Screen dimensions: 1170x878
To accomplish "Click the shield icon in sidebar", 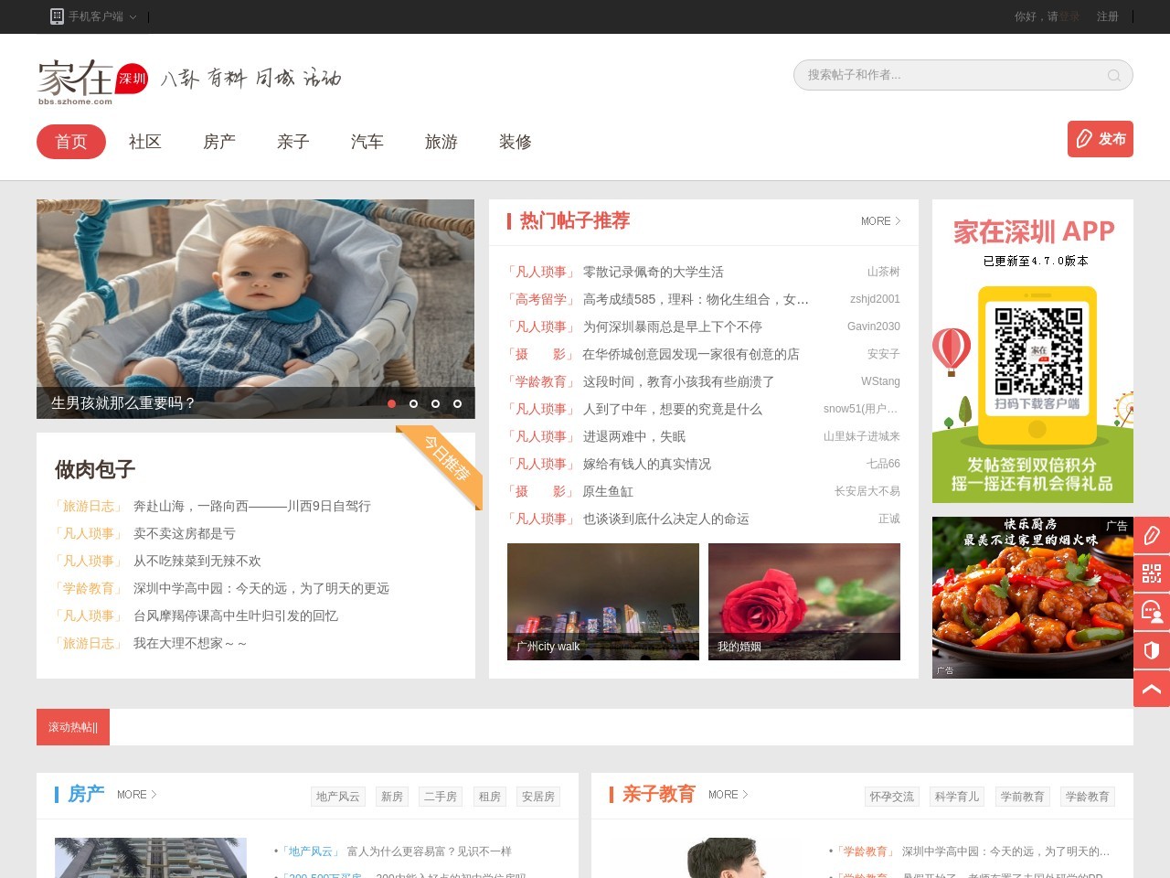I will 1152,650.
